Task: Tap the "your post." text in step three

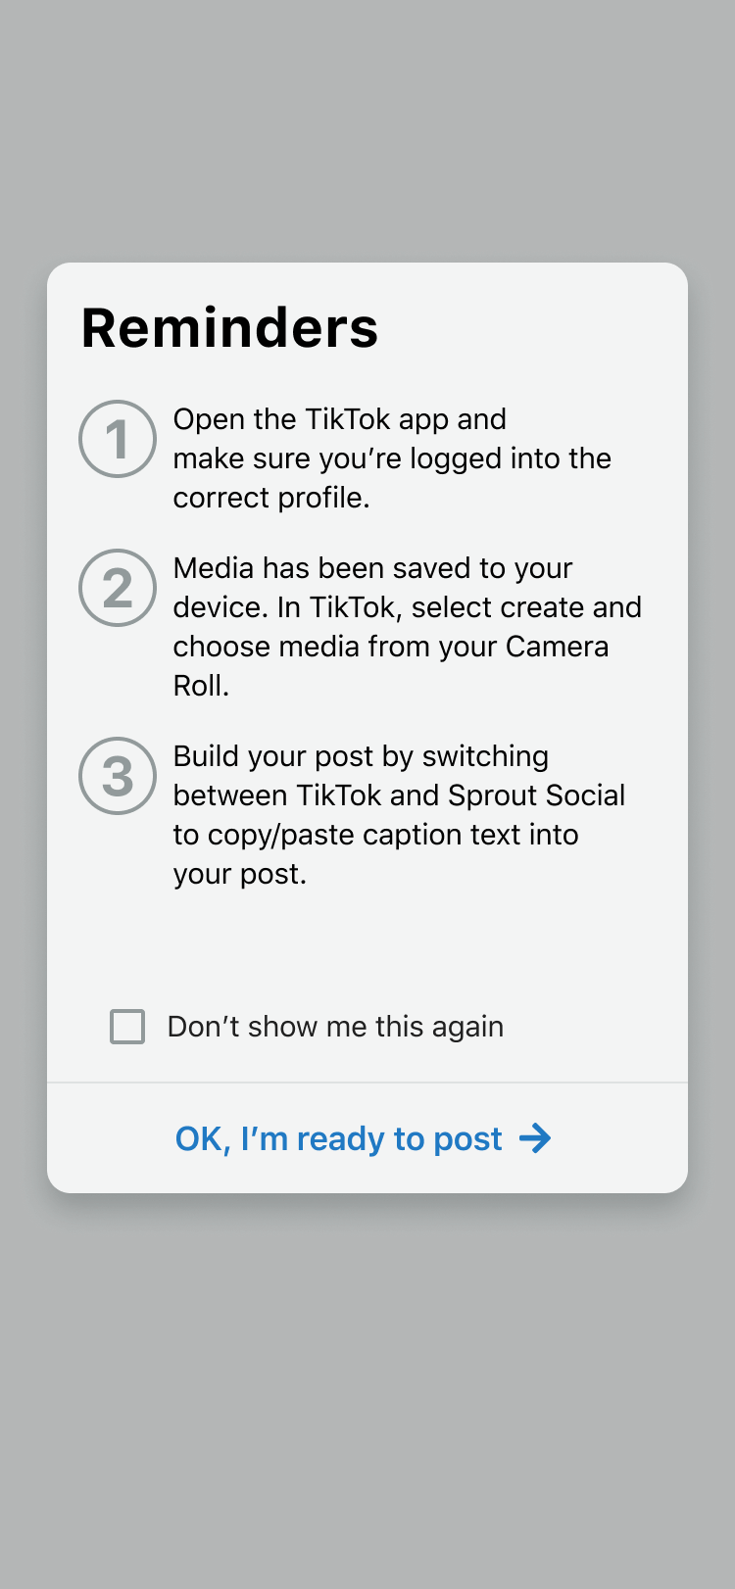Action: point(240,874)
